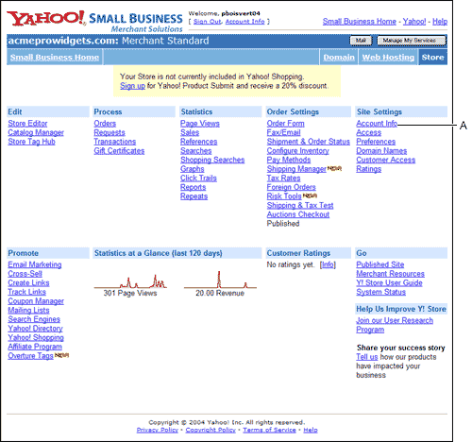Click the top-right Yahoo! link

[414, 22]
